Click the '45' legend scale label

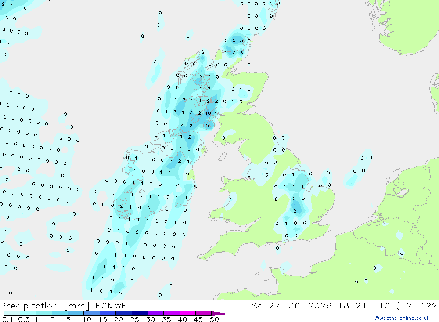198,319
